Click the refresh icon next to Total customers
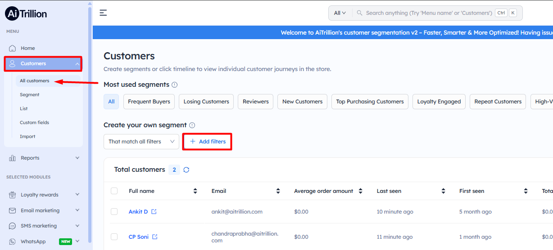 pyautogui.click(x=186, y=170)
